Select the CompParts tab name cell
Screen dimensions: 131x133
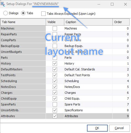23,40
